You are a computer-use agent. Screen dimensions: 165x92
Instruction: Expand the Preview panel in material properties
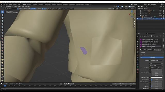tap(143, 53)
